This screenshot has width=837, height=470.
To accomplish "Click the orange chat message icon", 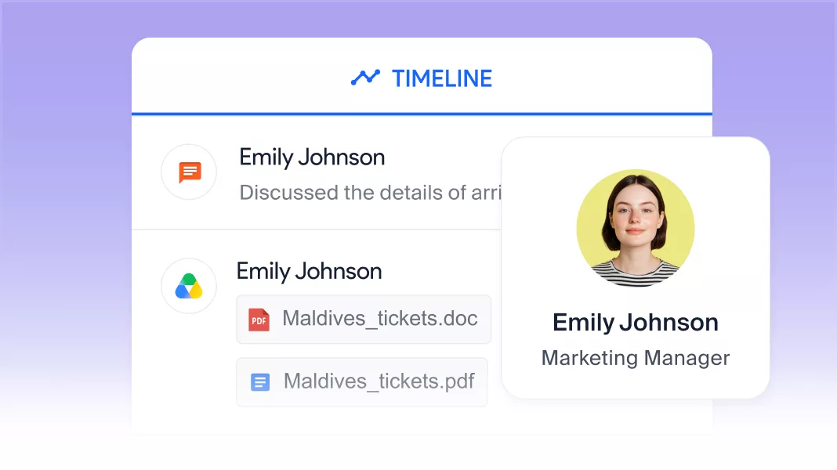I will pyautogui.click(x=190, y=172).
